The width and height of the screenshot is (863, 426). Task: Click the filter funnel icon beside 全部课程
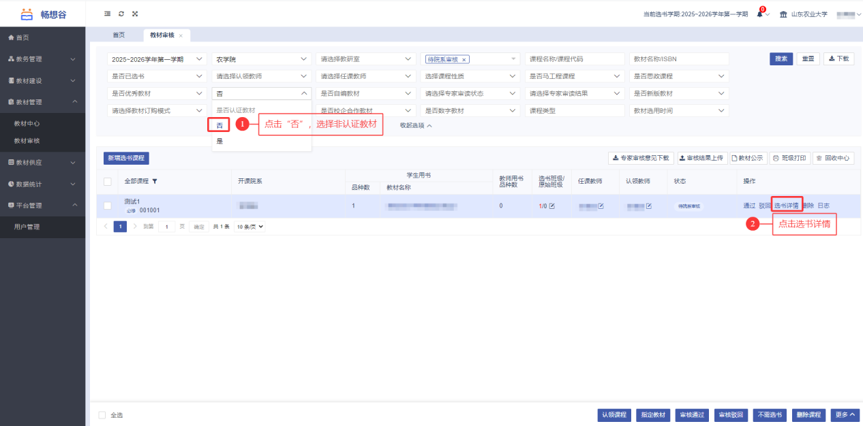(155, 181)
